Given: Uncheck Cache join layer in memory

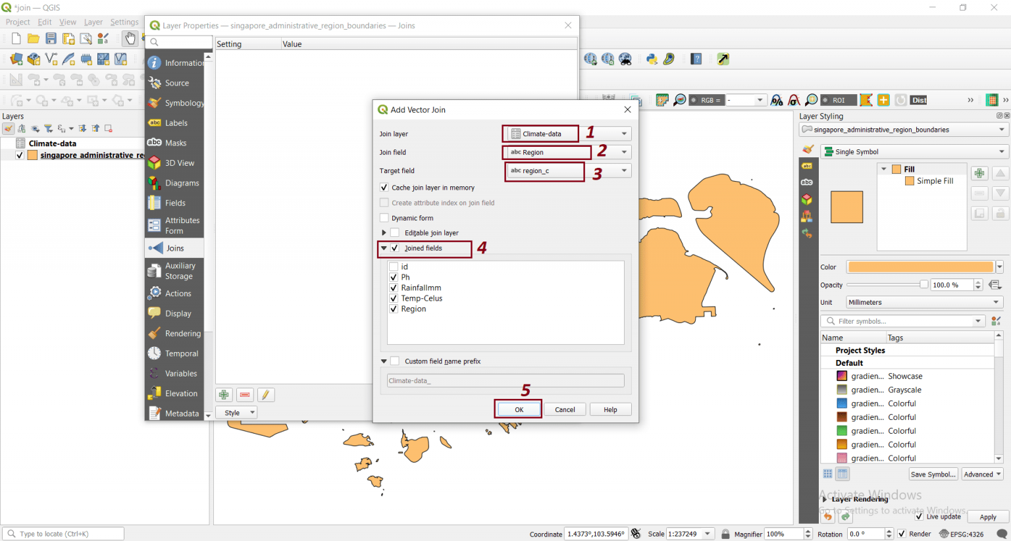Looking at the screenshot, I should 384,188.
